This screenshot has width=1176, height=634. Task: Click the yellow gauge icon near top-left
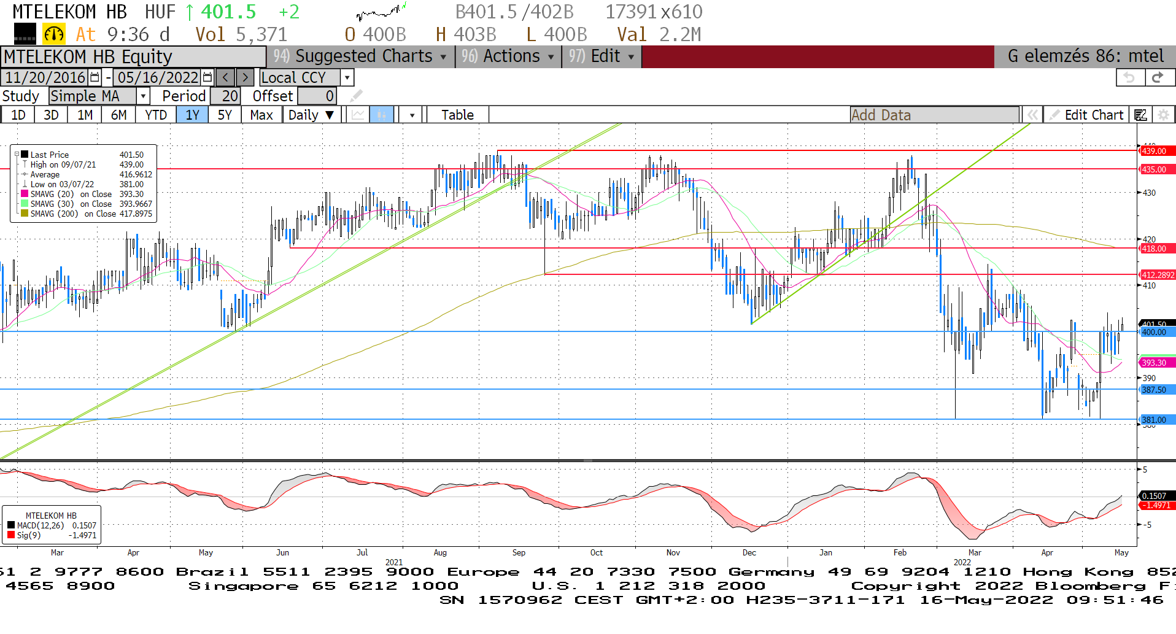tap(54, 34)
